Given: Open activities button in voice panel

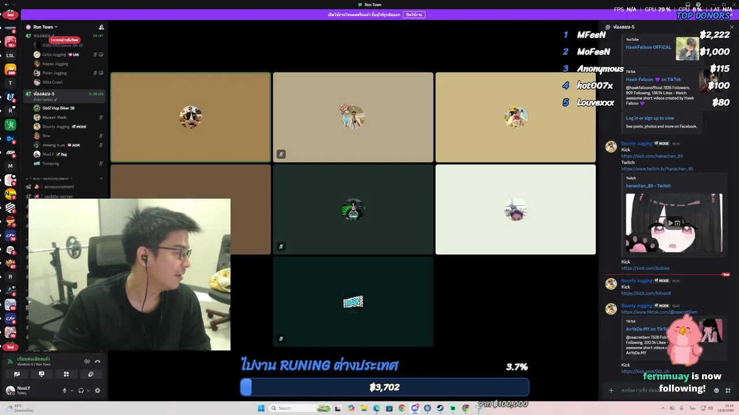Looking at the screenshot, I should 66,374.
